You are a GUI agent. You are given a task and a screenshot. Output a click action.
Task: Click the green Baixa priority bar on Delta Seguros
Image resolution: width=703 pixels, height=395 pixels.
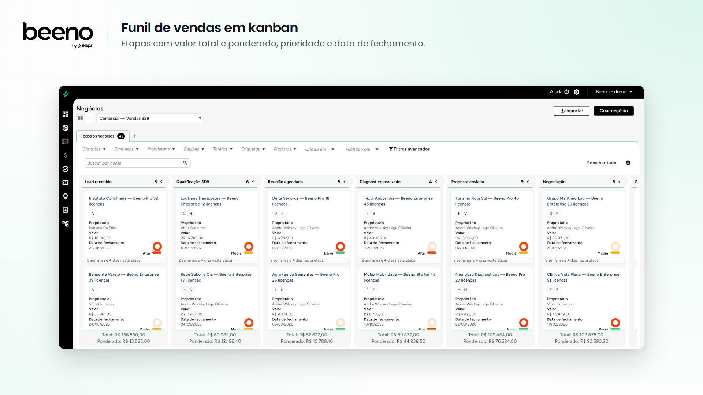pos(340,253)
